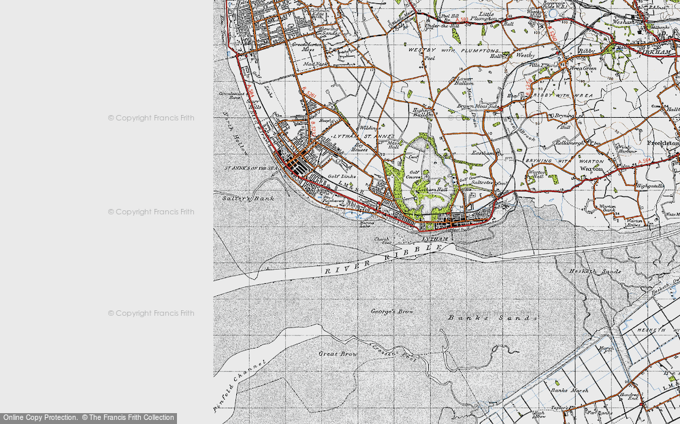
Task: Select the "ST ANNE'S ON THE SEA" label
Action: [x=250, y=168]
